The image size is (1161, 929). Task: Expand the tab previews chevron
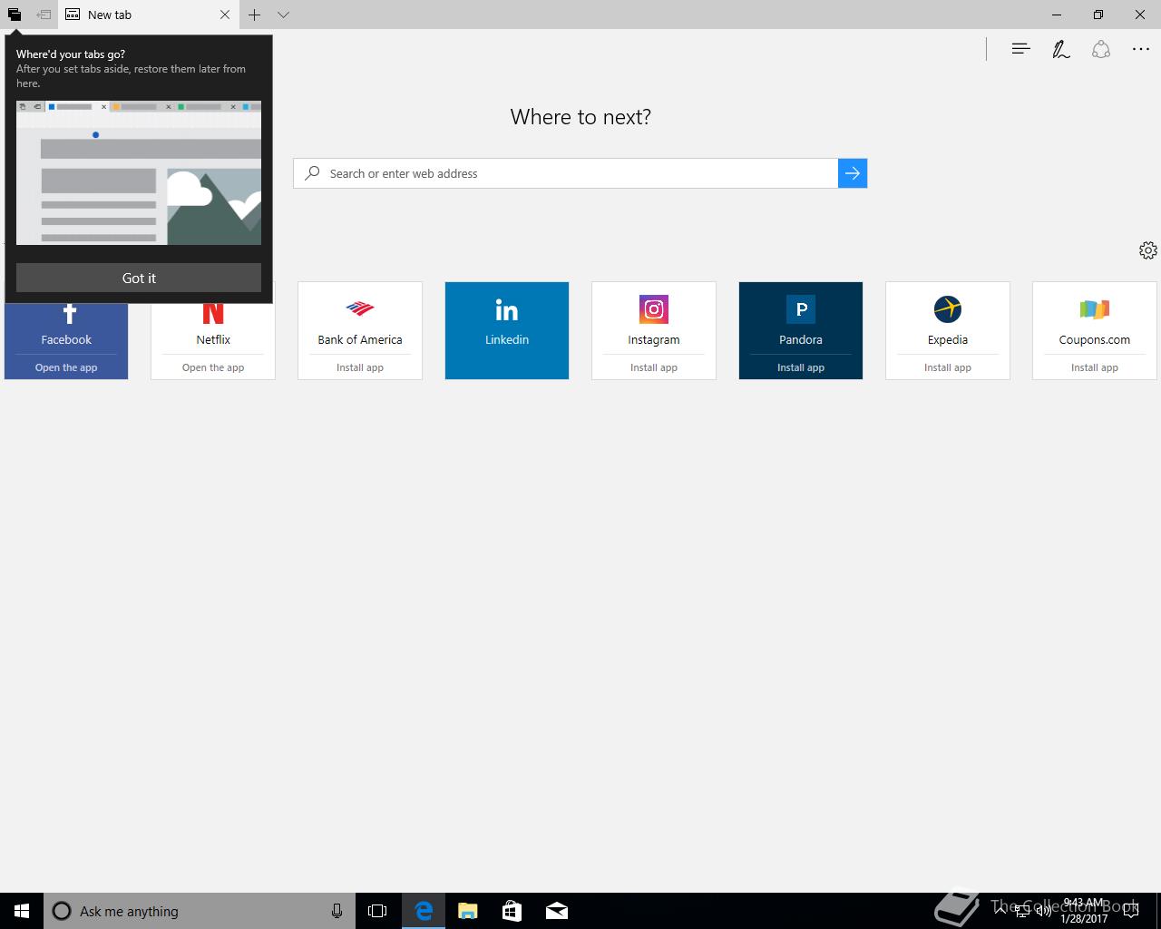pyautogui.click(x=283, y=15)
